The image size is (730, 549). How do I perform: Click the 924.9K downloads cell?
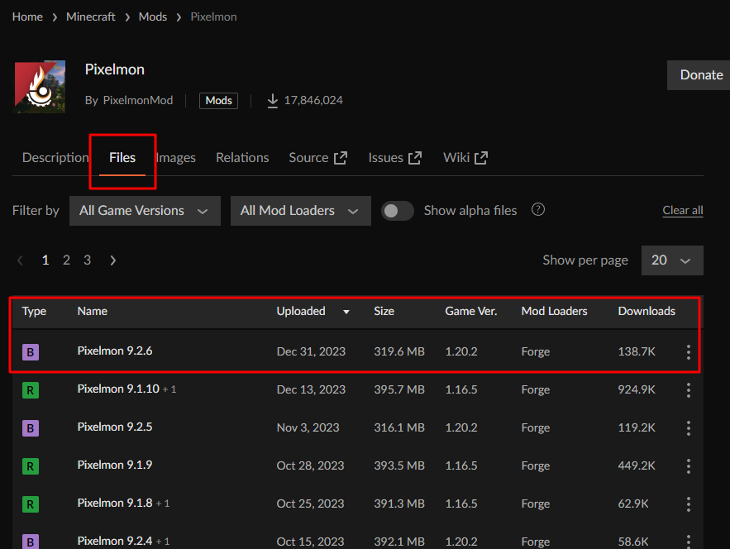tap(636, 389)
